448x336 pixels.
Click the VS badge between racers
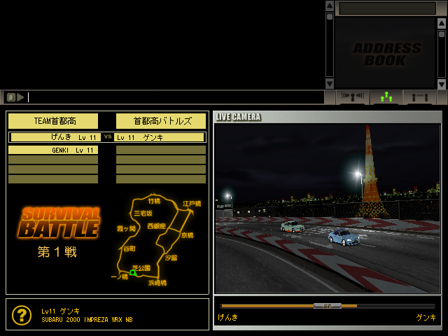tap(108, 137)
